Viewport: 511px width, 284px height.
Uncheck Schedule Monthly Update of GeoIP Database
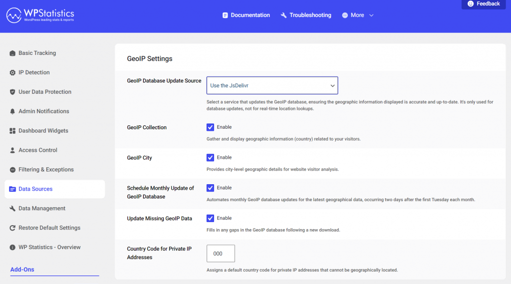tap(210, 188)
